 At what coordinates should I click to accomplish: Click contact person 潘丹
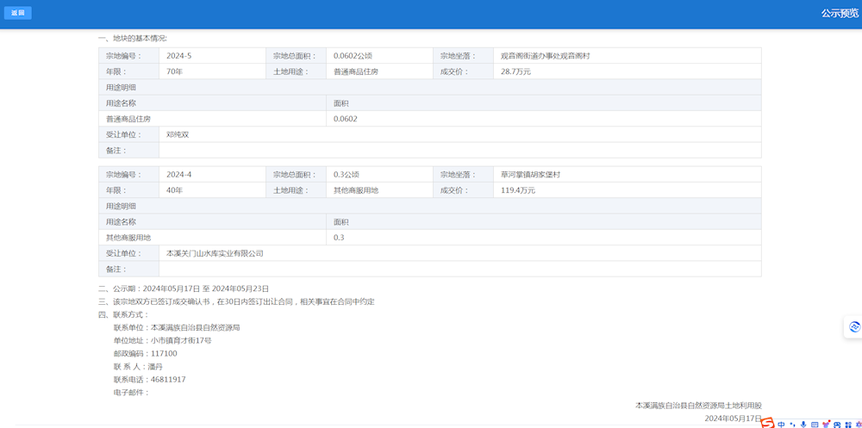[155, 367]
